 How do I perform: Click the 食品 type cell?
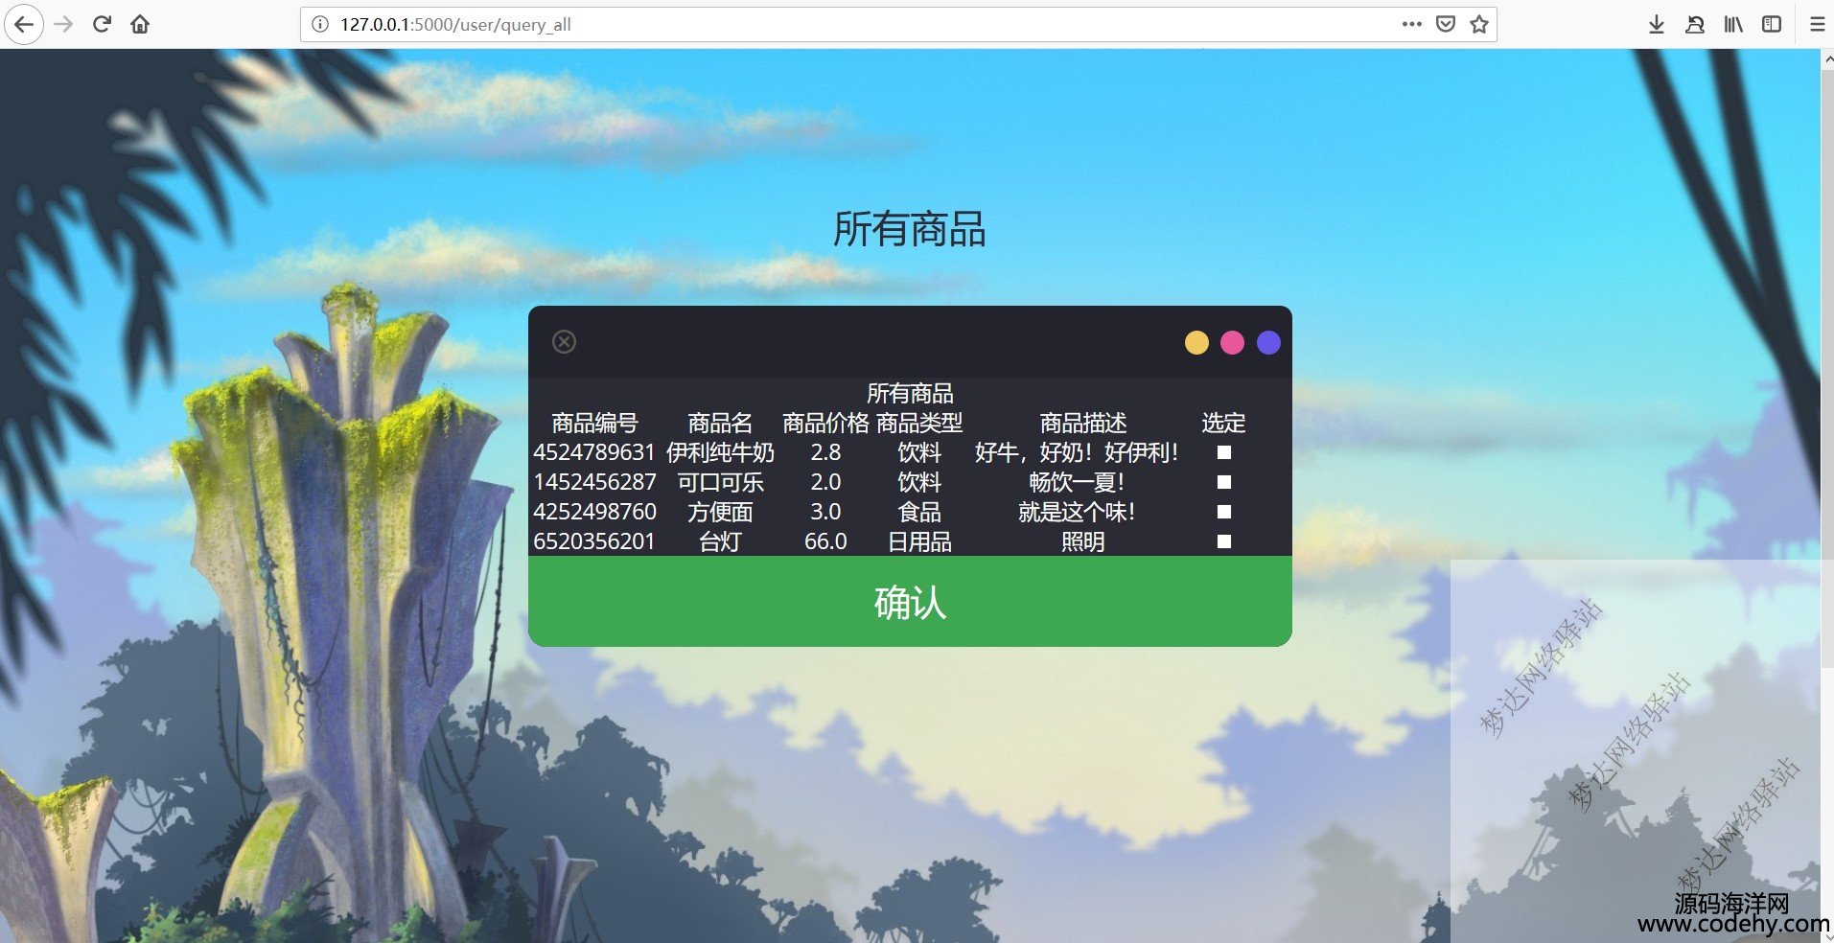point(919,512)
